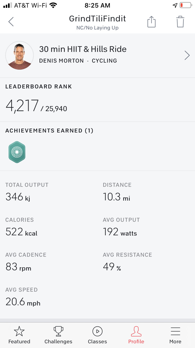Viewport: 195px width, 348px height.
Task: Tap the Distance 10.3 mi stat
Action: (x=116, y=197)
